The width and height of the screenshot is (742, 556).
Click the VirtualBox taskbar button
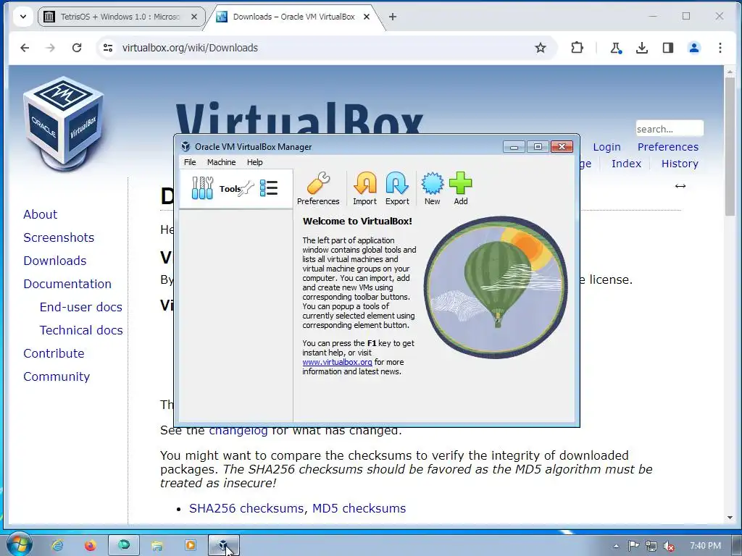(x=224, y=546)
